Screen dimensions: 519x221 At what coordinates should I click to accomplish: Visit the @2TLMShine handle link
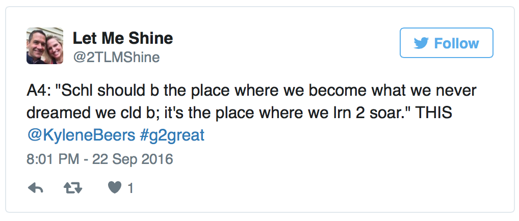[116, 57]
